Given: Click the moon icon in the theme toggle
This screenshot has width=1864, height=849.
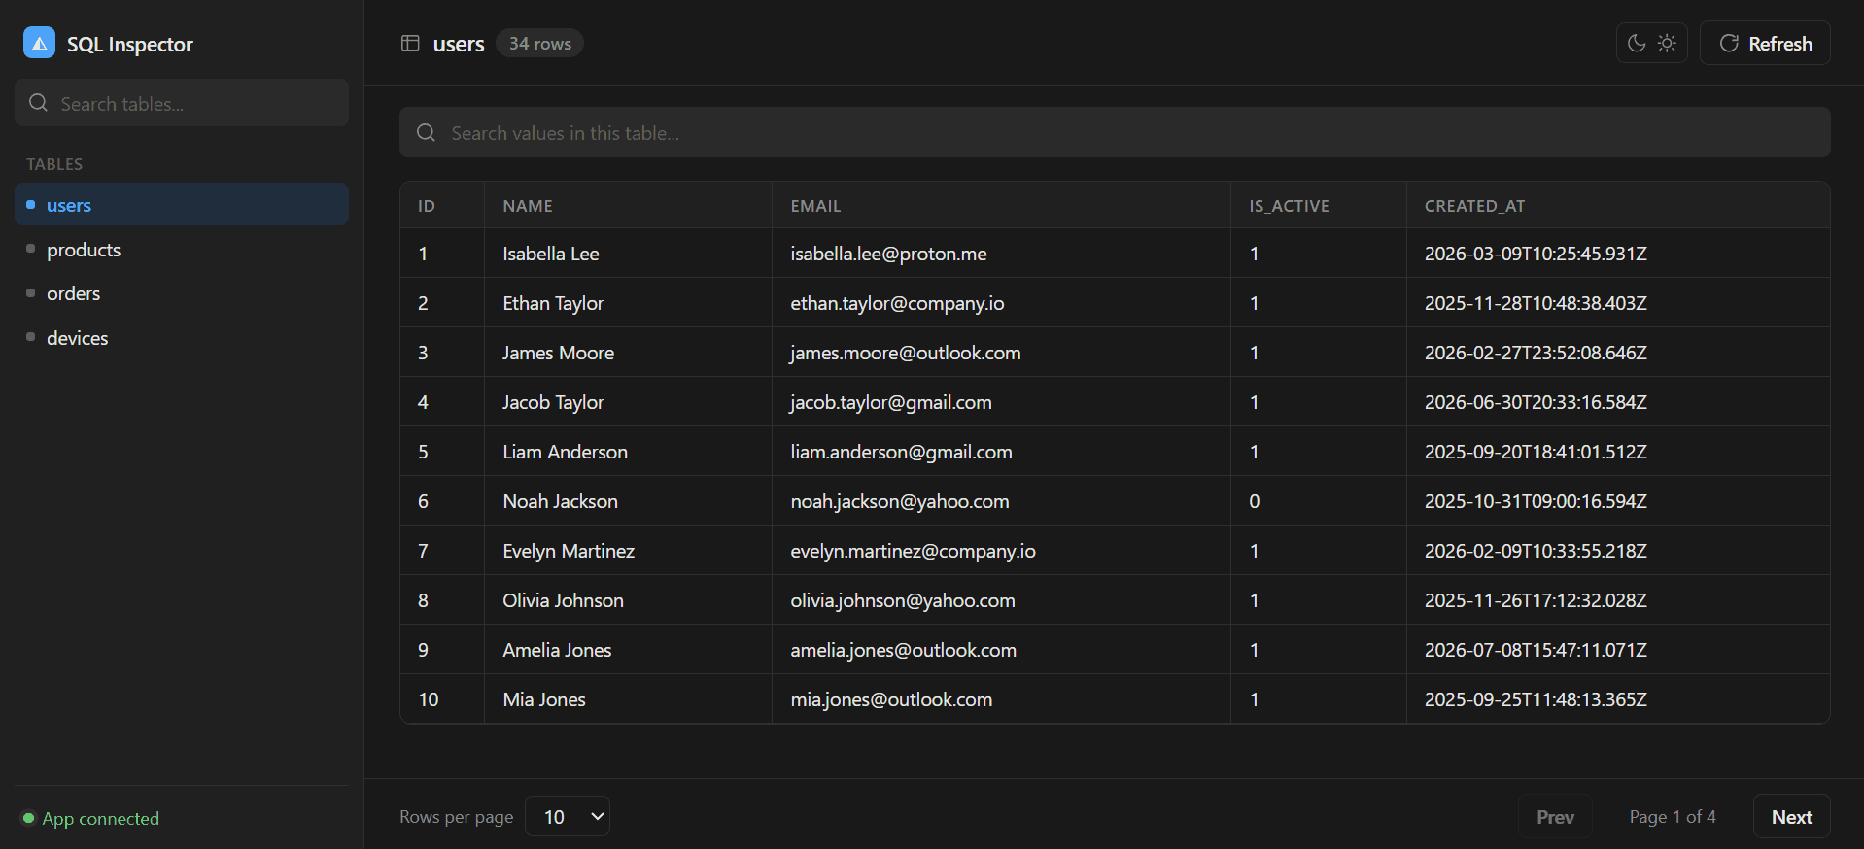Looking at the screenshot, I should click(1637, 43).
